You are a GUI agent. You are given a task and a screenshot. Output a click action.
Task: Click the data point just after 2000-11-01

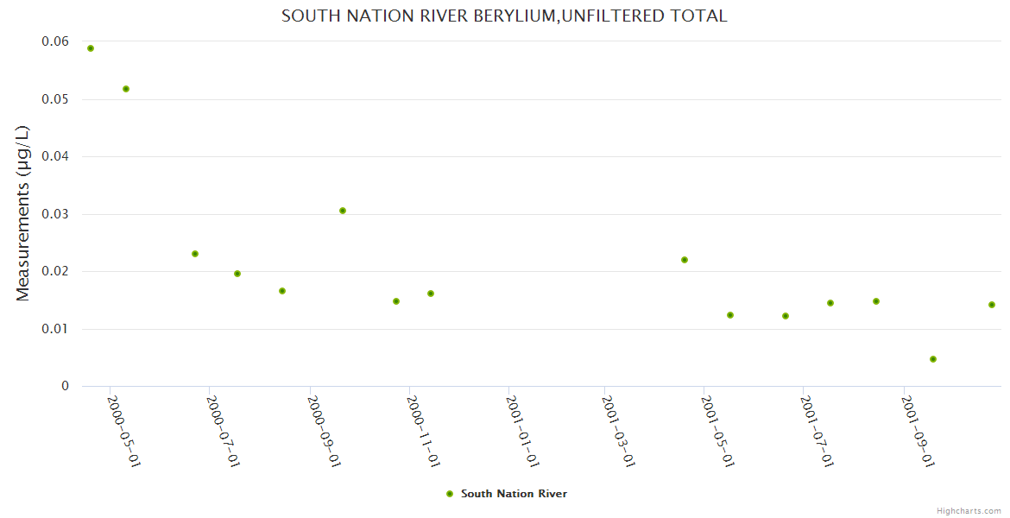point(431,294)
